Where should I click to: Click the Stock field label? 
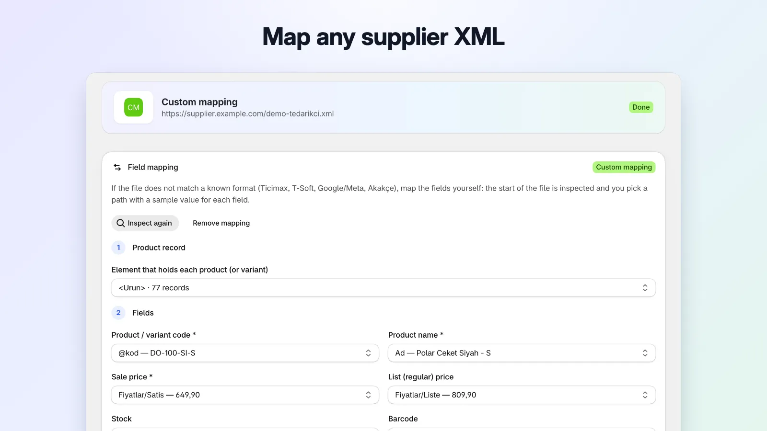[122, 419]
